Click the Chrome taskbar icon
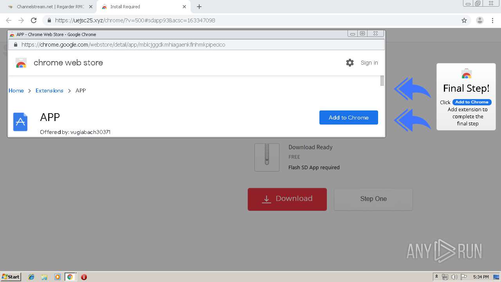Viewport: 501px width, 282px height. pos(70,277)
